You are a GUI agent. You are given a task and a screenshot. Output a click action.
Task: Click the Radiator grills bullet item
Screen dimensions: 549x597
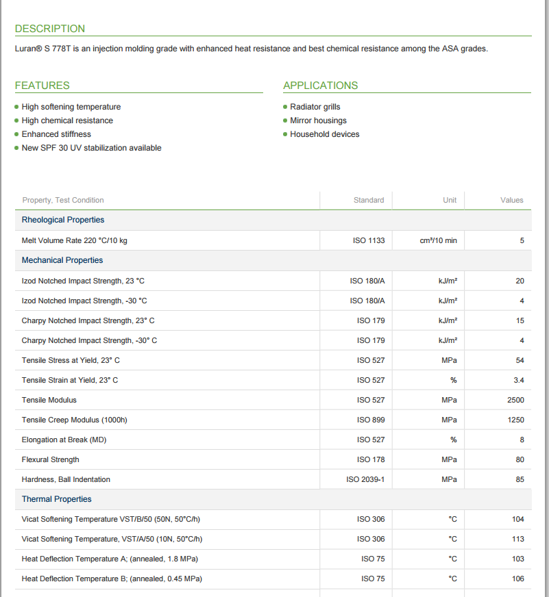315,107
